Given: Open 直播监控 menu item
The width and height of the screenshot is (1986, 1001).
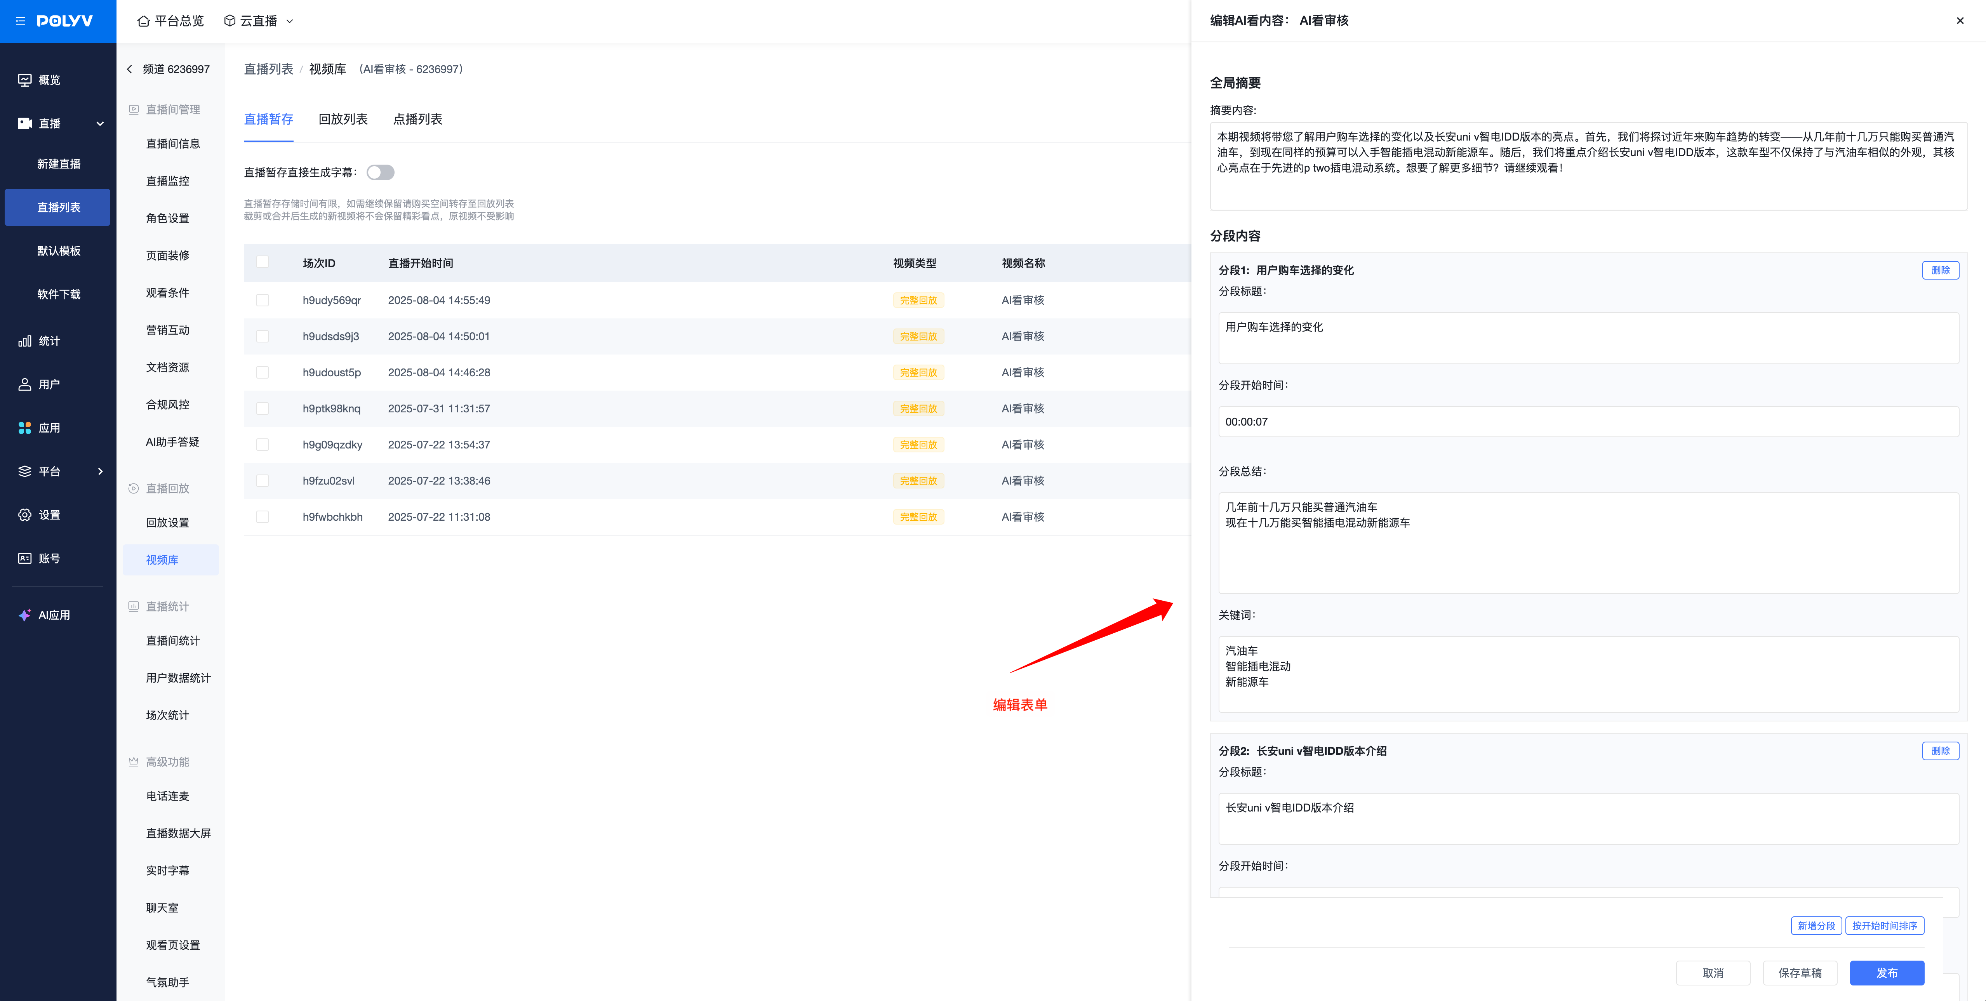Looking at the screenshot, I should [167, 181].
